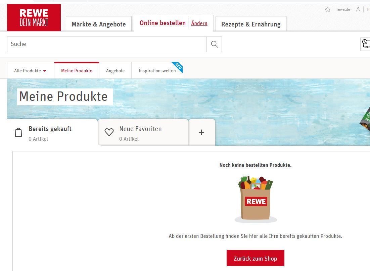Click the shopping bag icon of Bereits gekauft
The image size is (370, 271).
coord(18,132)
